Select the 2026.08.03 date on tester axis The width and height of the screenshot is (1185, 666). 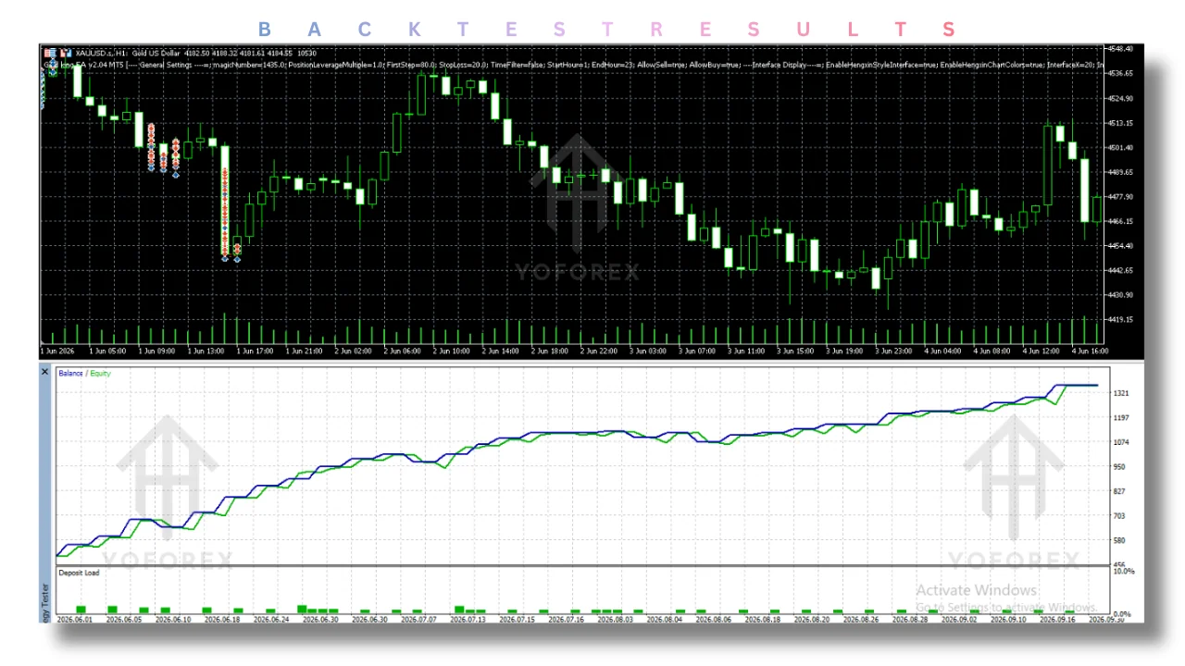click(614, 619)
